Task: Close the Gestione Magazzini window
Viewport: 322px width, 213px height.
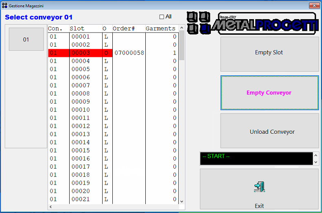Action: point(313,6)
